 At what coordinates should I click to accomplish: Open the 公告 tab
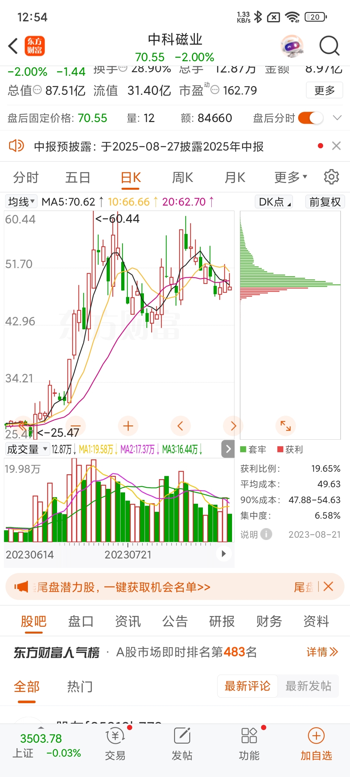pyautogui.click(x=175, y=621)
